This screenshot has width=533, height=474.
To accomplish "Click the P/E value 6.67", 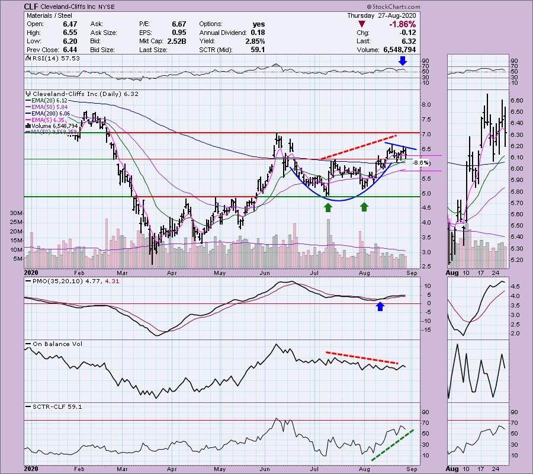I will 179,24.
